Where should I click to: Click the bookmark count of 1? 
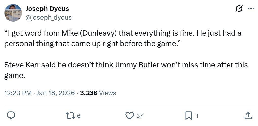pos(197,116)
